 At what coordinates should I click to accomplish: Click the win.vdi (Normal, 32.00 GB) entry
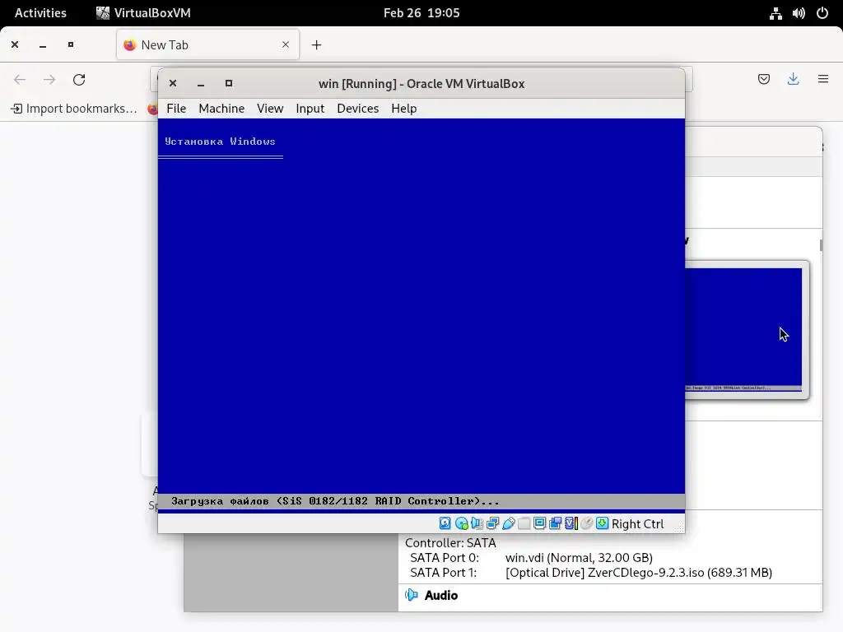[579, 558]
